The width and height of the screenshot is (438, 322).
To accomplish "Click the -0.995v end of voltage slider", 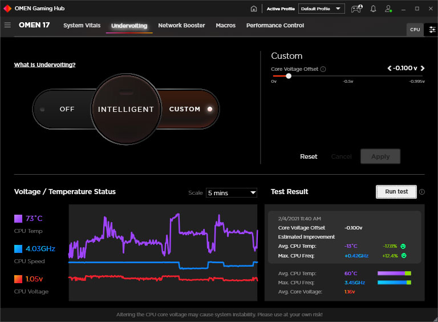I will click(417, 81).
